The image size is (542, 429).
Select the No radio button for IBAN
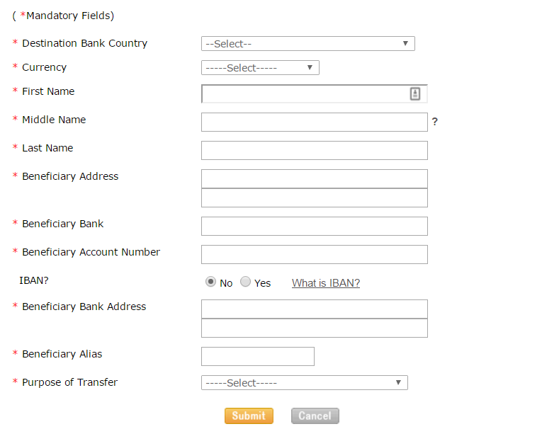[210, 282]
